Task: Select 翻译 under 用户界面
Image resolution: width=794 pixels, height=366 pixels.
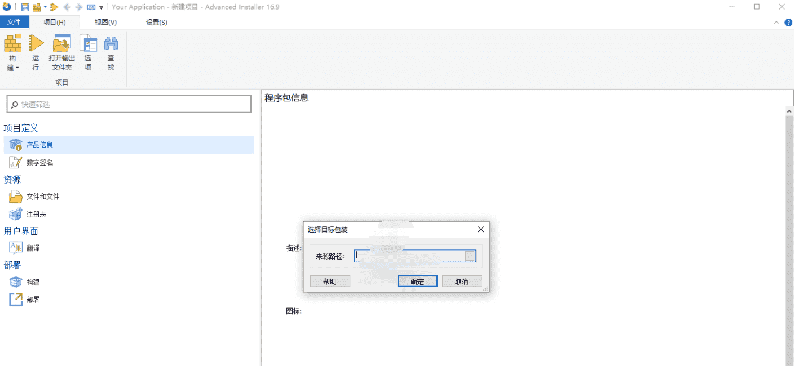Action: click(37, 248)
